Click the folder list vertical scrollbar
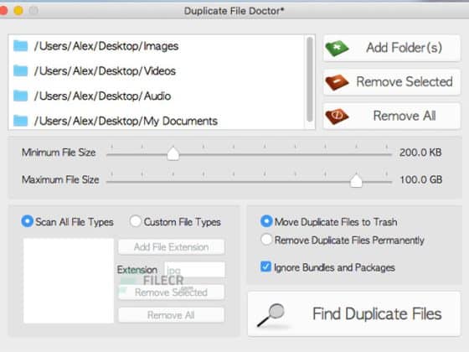The height and width of the screenshot is (352, 469). [310, 80]
